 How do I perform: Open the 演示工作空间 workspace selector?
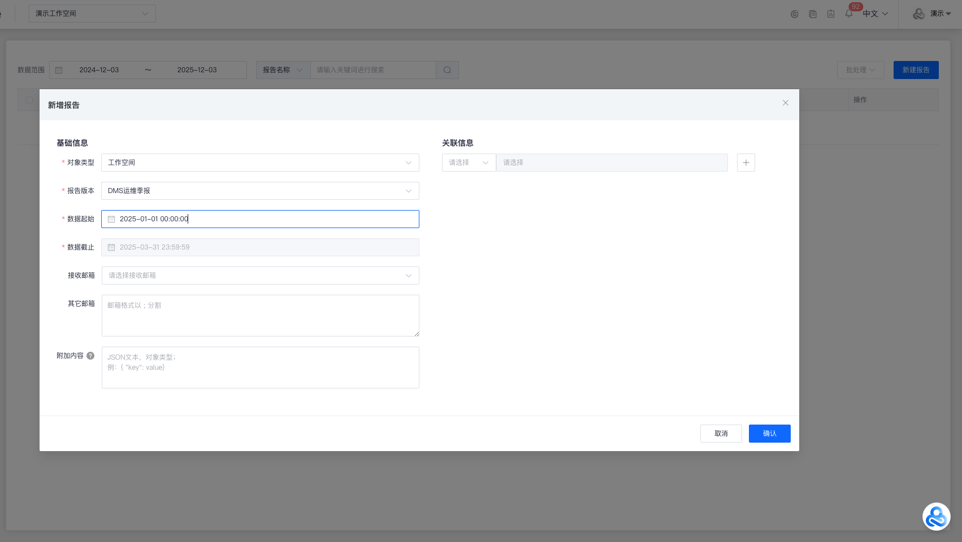pyautogui.click(x=92, y=14)
